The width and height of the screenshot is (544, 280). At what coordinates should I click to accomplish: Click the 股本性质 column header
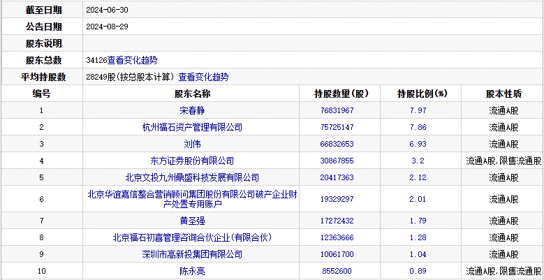coord(503,94)
